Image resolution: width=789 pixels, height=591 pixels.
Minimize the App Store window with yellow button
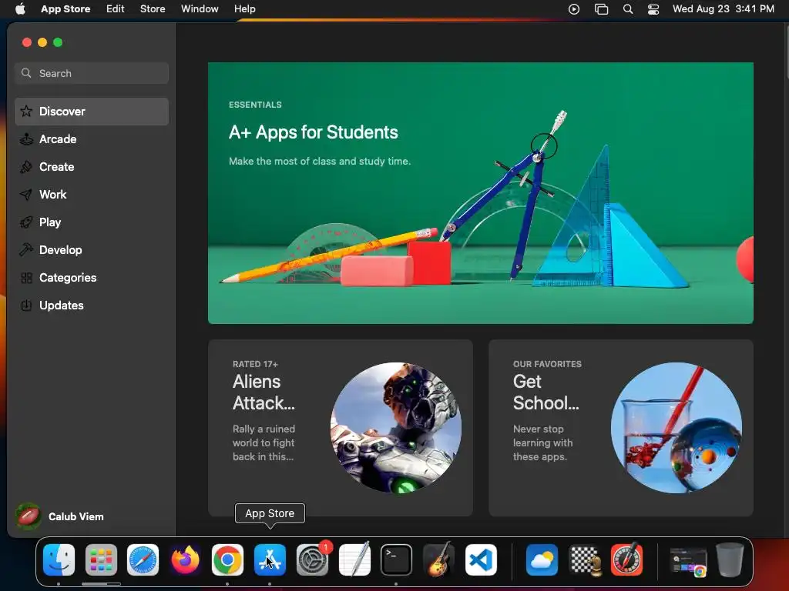pos(42,42)
